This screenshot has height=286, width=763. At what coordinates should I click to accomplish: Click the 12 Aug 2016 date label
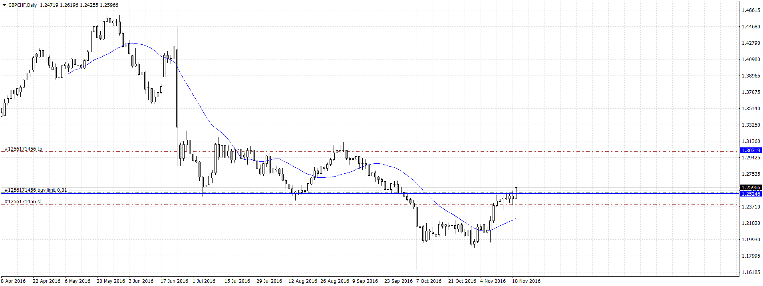pyautogui.click(x=303, y=281)
